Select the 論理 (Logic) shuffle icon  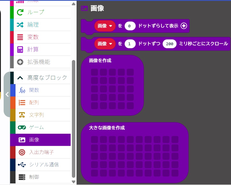20,25
